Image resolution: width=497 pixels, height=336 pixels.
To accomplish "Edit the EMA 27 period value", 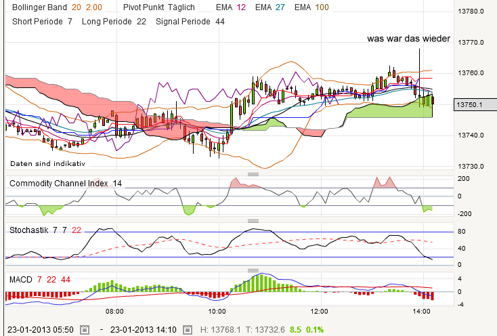I will coord(280,7).
